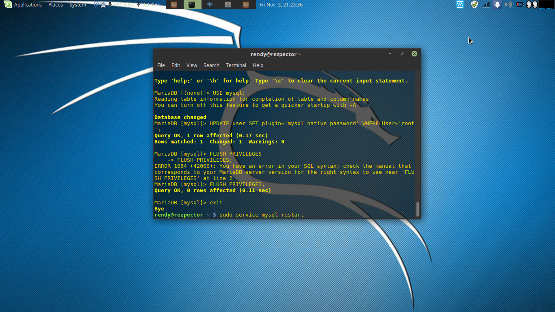
Task: Open the volume control
Action: [508, 4]
